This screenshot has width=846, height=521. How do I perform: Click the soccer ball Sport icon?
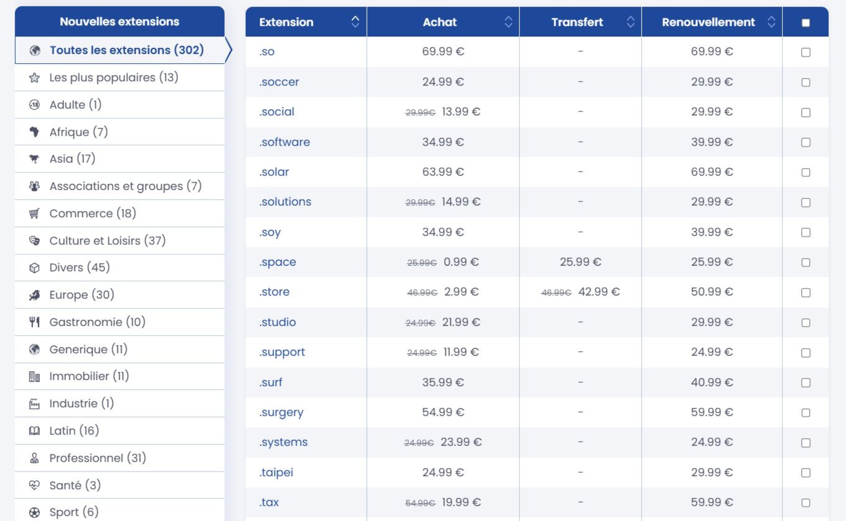click(x=34, y=512)
